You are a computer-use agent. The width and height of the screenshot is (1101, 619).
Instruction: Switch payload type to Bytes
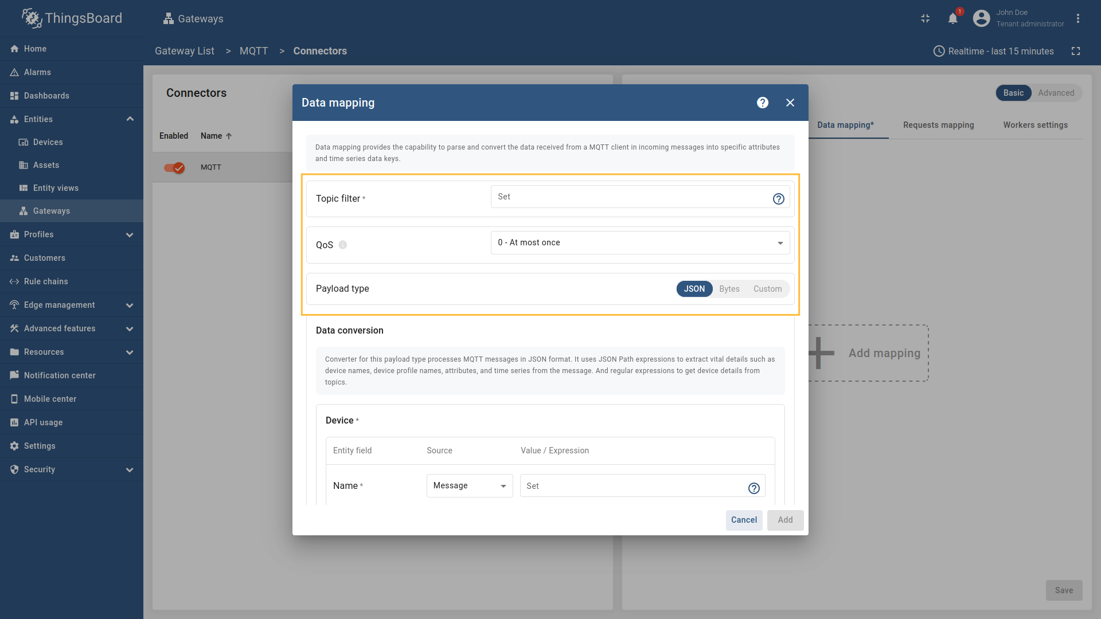click(729, 289)
